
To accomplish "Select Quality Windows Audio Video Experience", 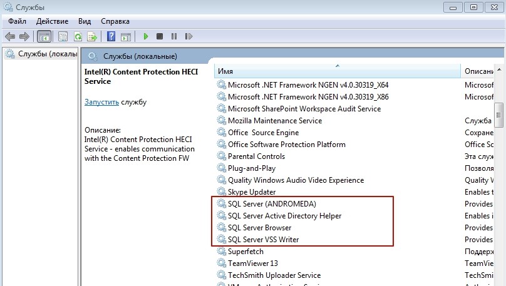I will coord(296,180).
